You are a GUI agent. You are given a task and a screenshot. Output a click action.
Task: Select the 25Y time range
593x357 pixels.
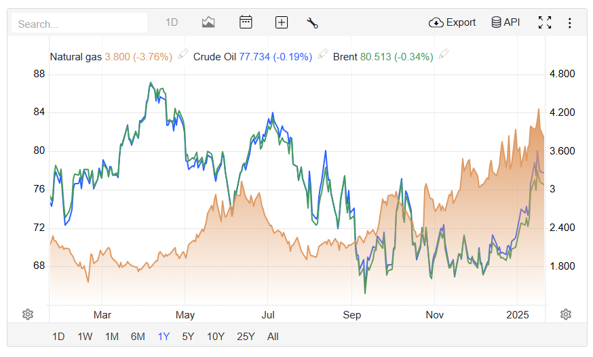(x=246, y=336)
